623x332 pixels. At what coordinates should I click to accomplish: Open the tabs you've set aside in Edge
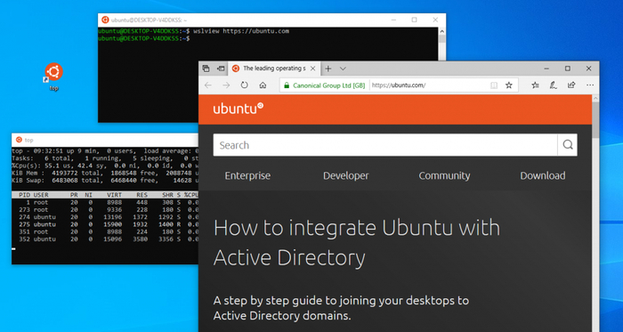tap(206, 69)
